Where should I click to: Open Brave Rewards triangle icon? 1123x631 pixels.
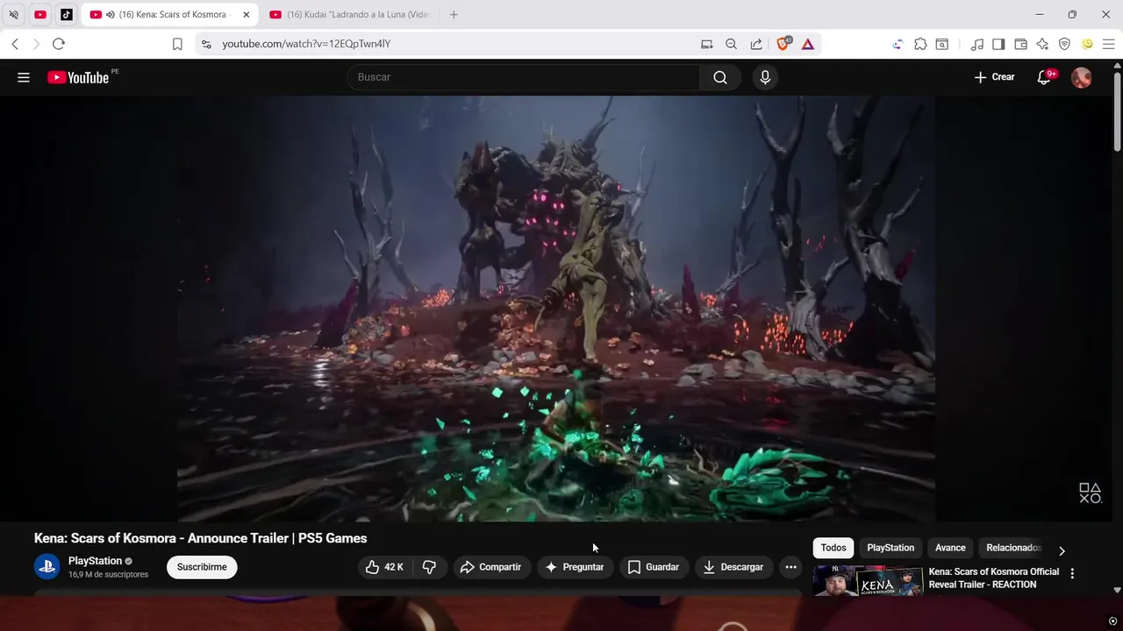pyautogui.click(x=808, y=44)
